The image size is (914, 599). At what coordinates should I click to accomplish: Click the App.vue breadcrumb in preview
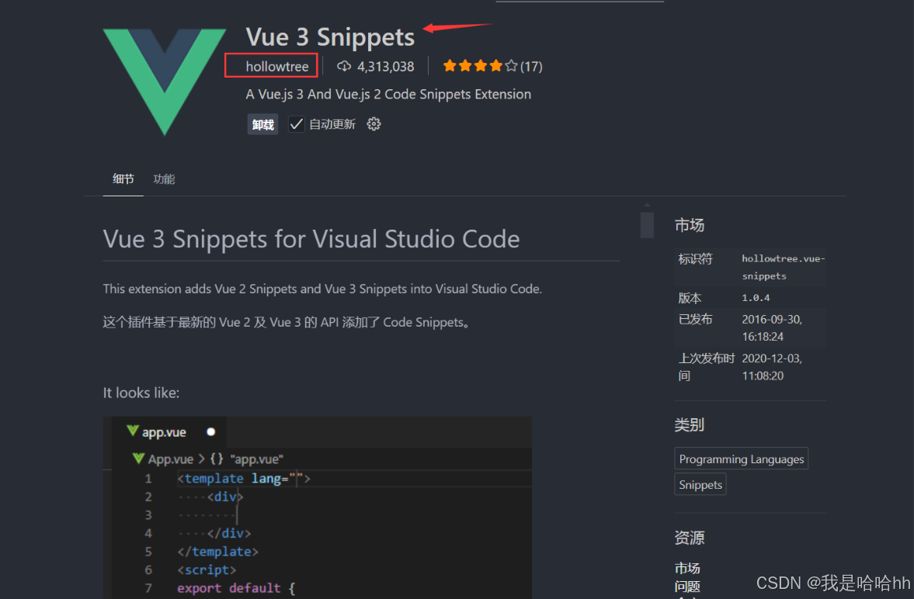[x=170, y=459]
